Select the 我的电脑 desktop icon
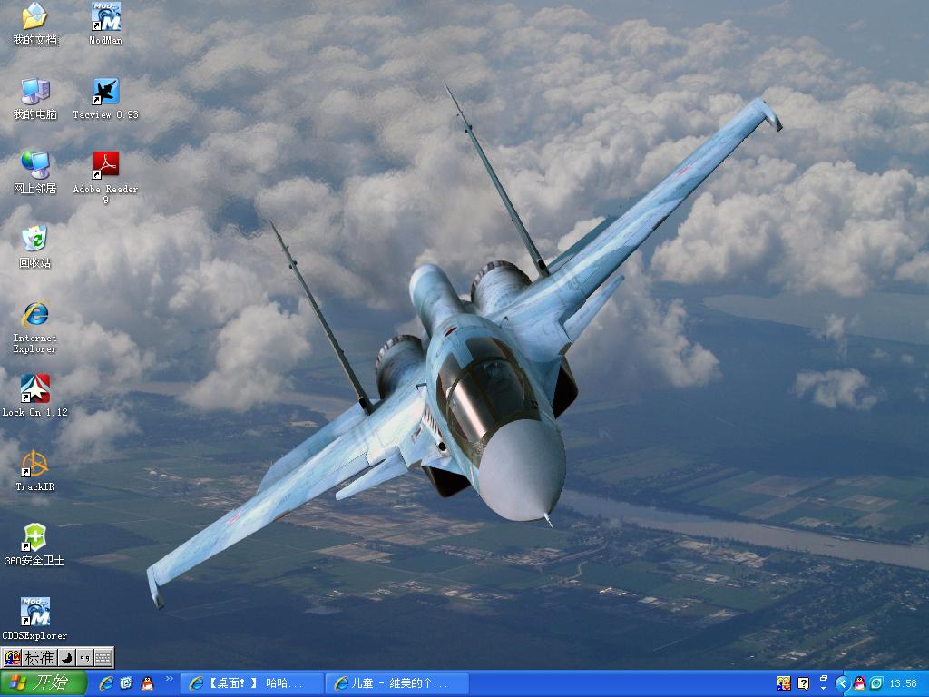The image size is (929, 697). coord(35,98)
